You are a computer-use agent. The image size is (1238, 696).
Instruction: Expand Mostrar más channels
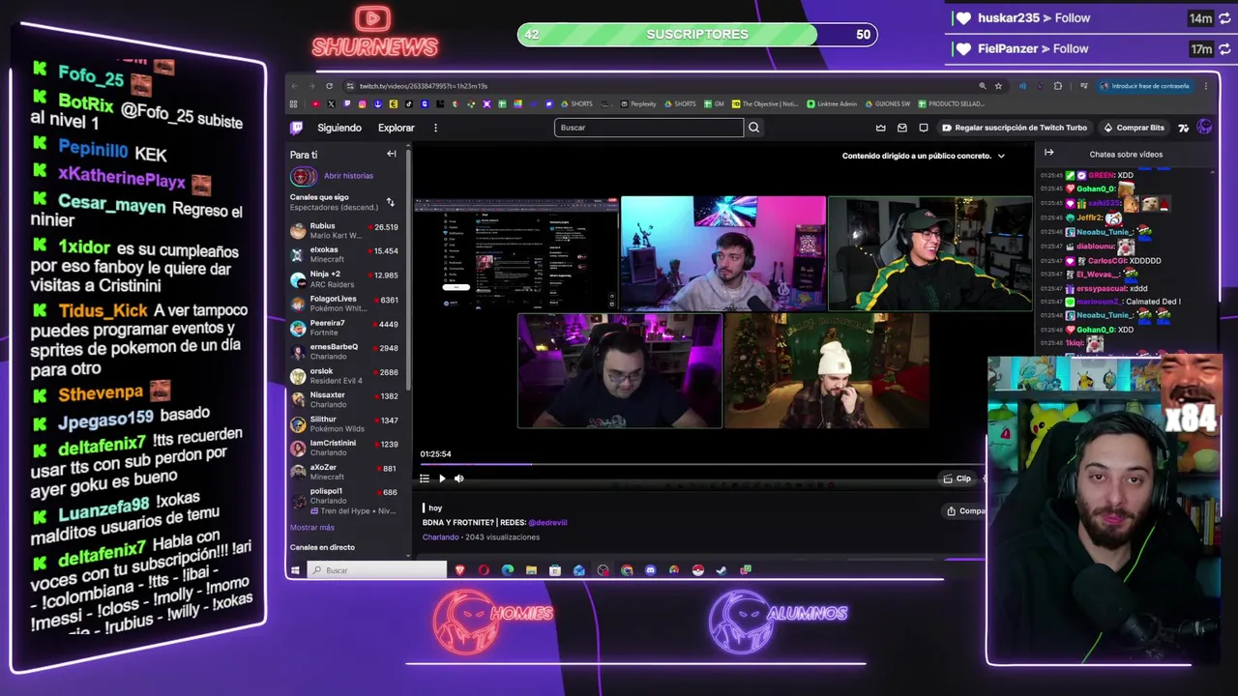point(311,528)
